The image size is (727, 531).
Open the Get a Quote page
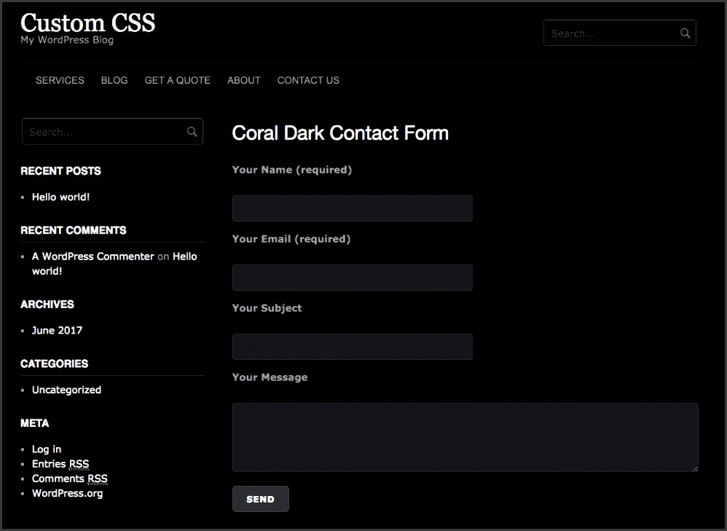point(177,80)
